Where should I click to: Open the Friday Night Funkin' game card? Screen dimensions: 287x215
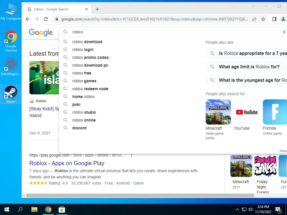(265, 174)
